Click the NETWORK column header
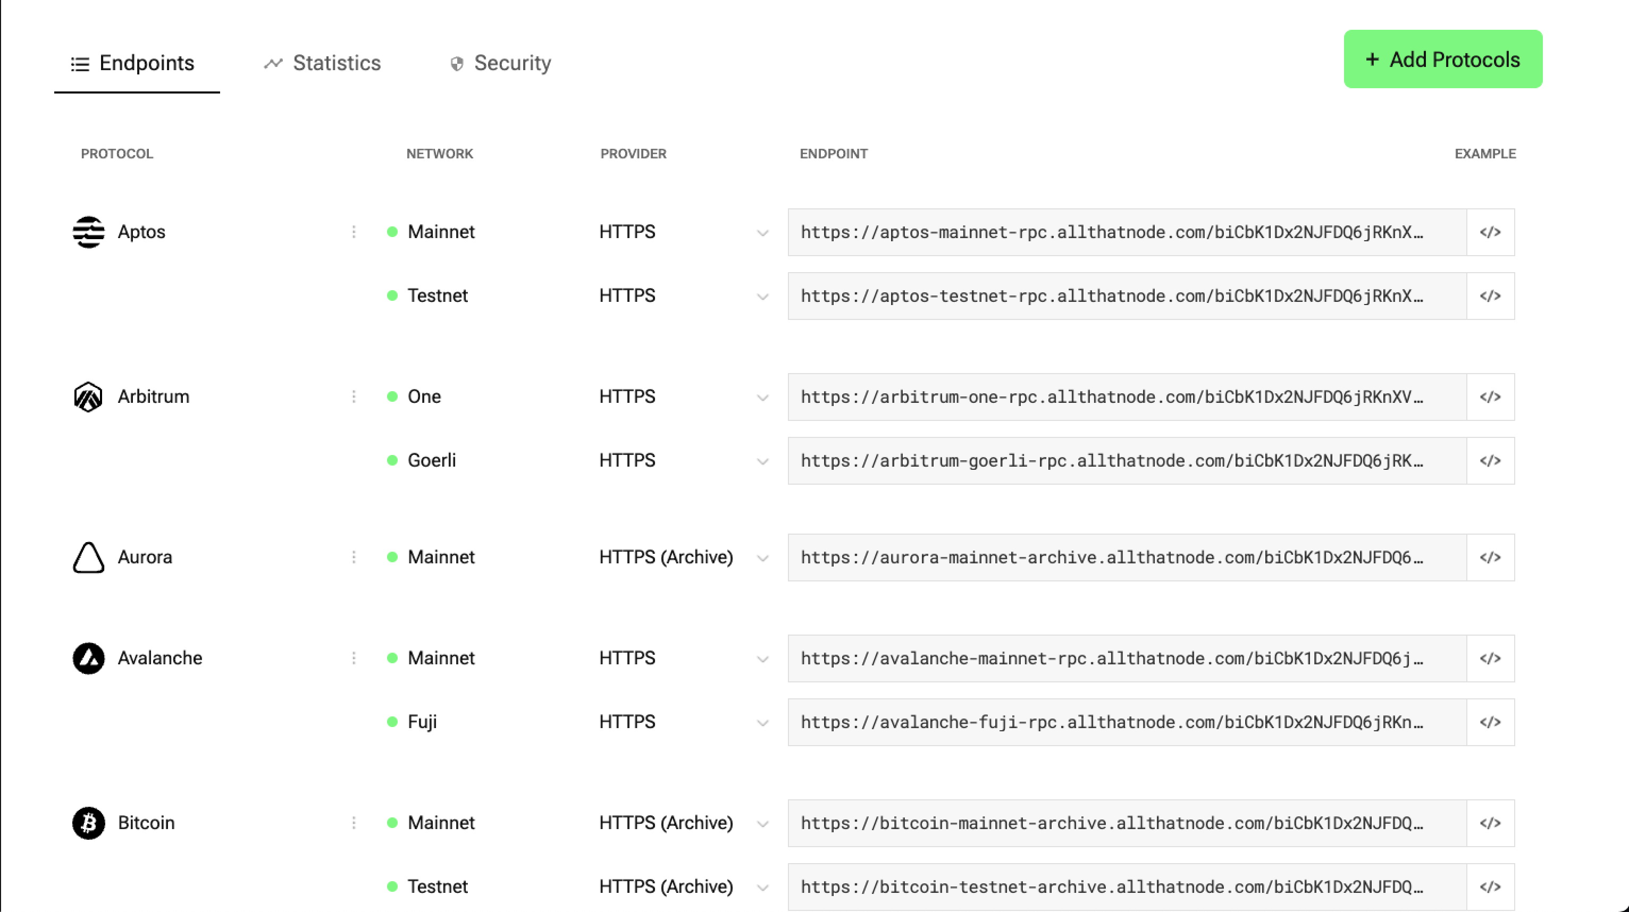The height and width of the screenshot is (912, 1629). 440,154
